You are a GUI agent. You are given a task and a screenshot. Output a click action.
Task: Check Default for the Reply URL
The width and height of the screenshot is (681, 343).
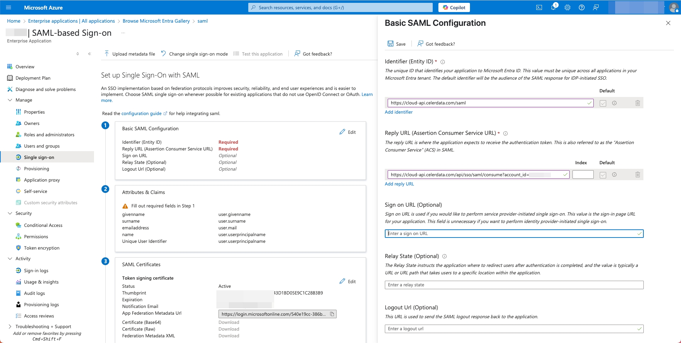click(603, 175)
